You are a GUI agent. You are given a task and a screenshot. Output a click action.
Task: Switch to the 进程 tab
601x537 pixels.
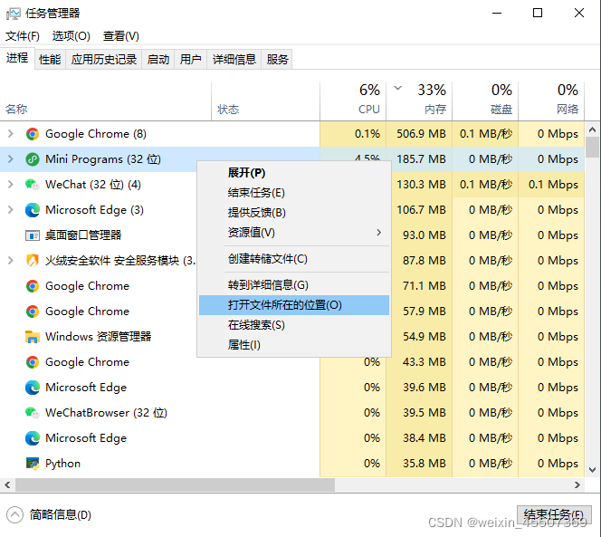point(17,58)
